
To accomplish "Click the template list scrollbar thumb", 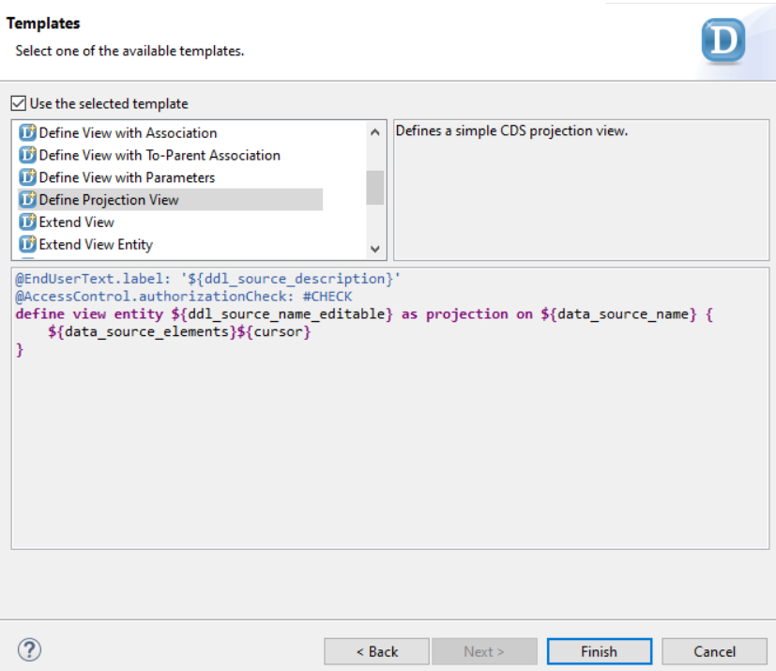I will point(375,187).
